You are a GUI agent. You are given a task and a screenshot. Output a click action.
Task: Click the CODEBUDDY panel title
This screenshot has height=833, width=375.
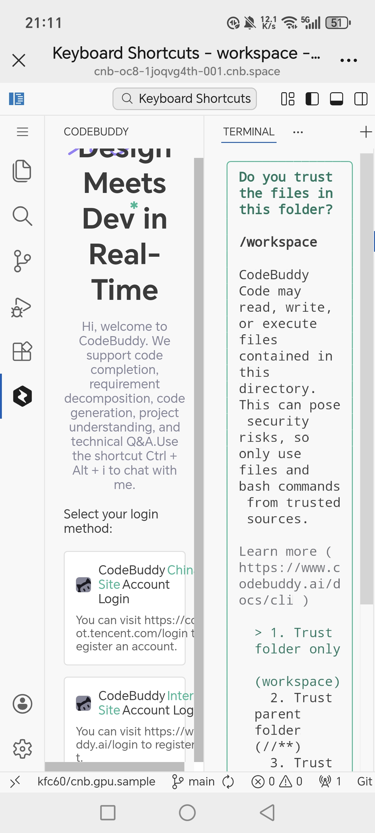point(96,132)
